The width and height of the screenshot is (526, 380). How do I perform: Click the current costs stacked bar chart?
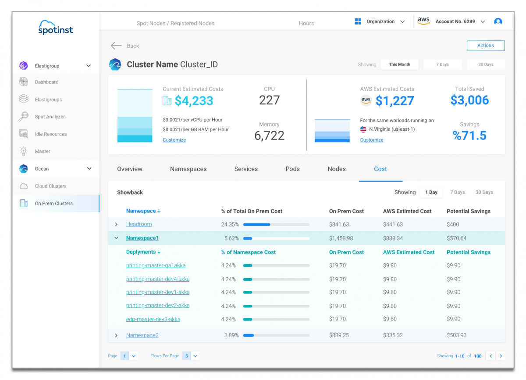pos(135,115)
